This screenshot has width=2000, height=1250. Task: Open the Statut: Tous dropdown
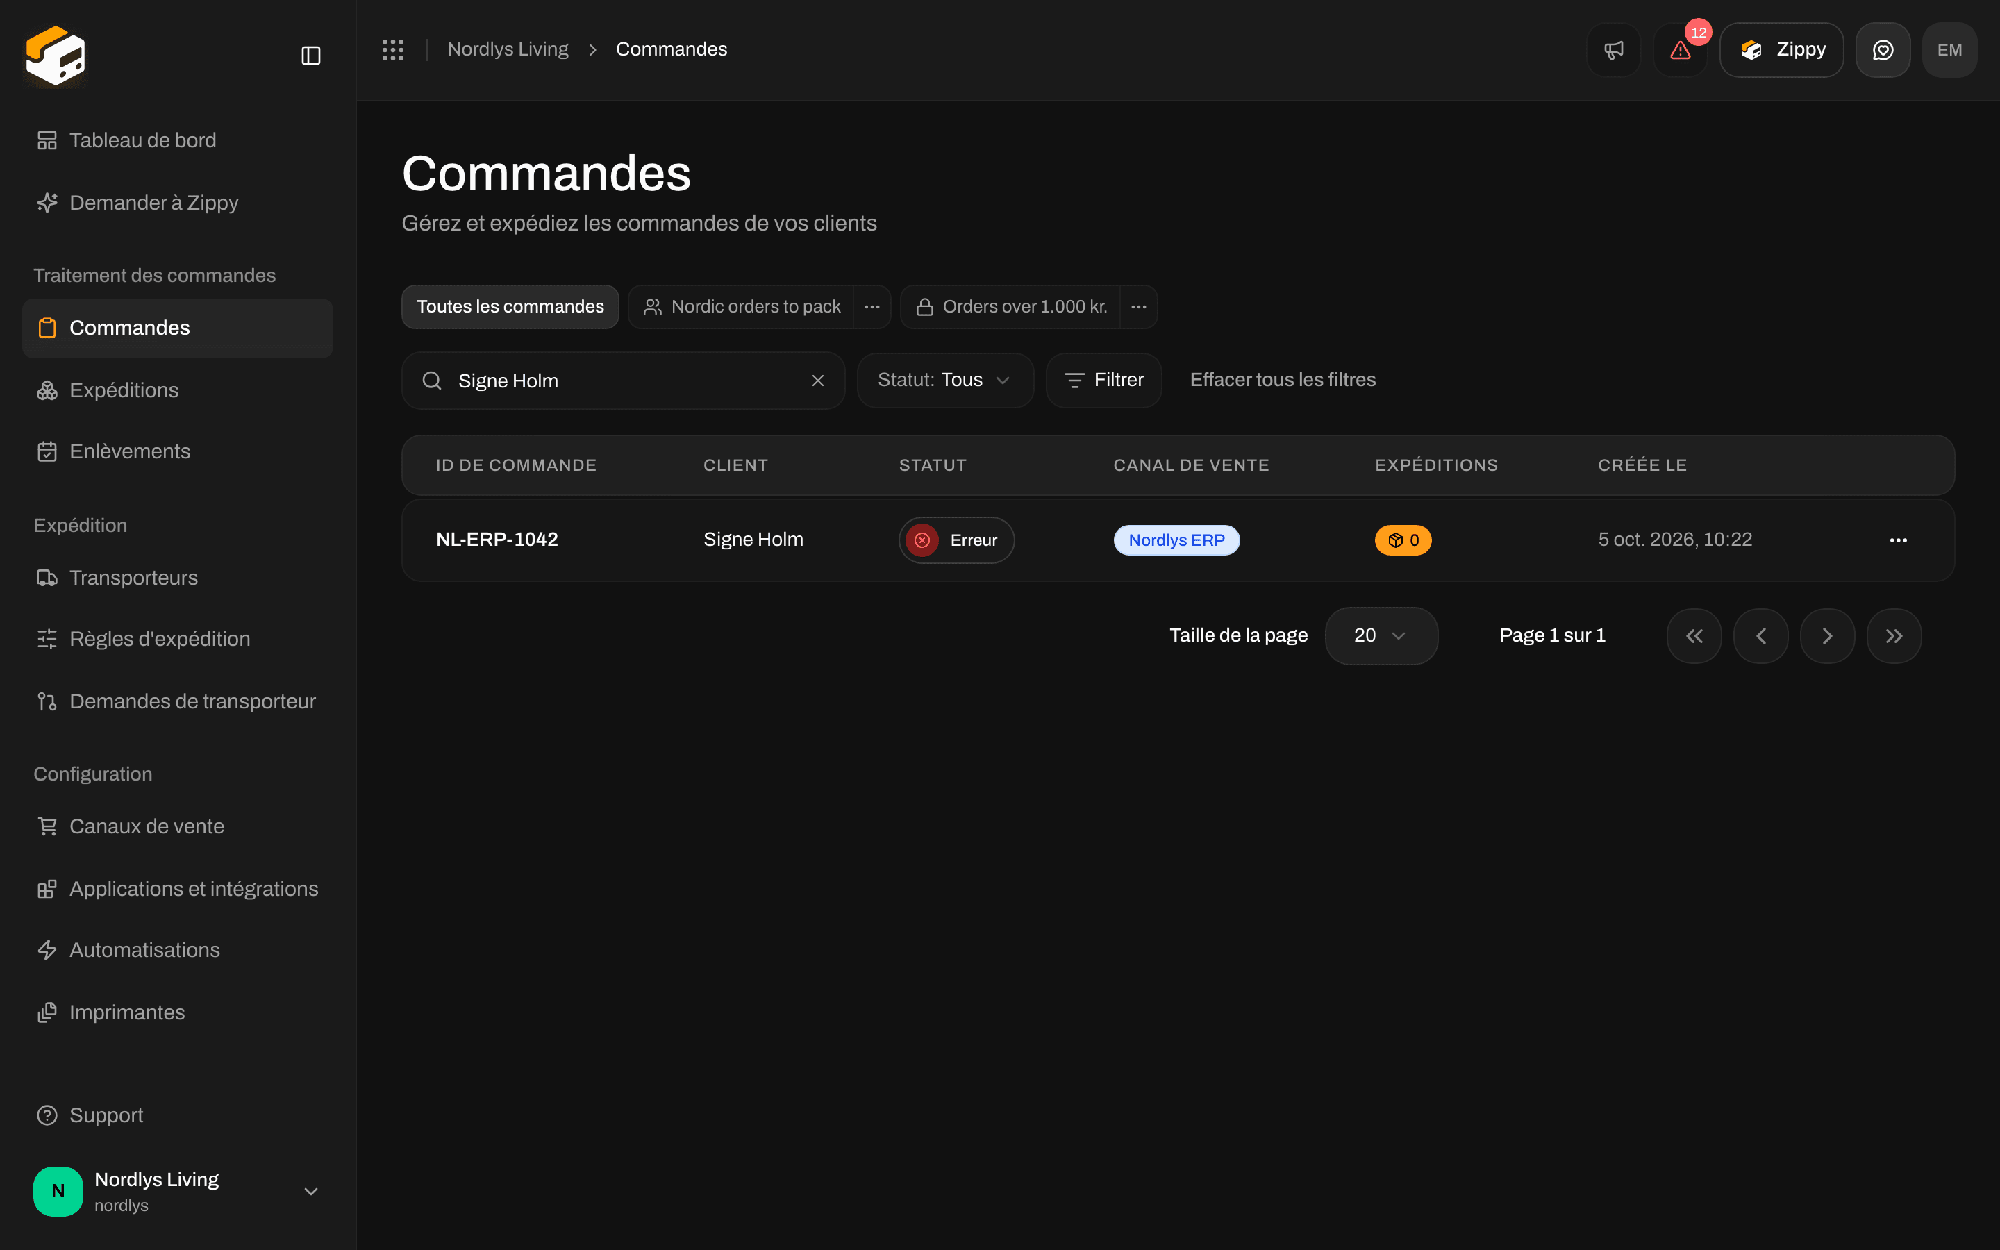pyautogui.click(x=944, y=381)
